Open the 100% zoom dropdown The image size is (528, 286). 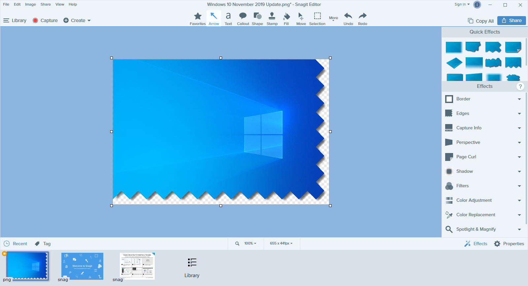[250, 244]
